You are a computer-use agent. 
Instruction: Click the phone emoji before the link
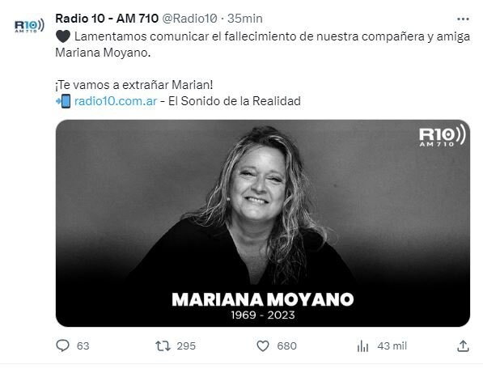pos(63,101)
